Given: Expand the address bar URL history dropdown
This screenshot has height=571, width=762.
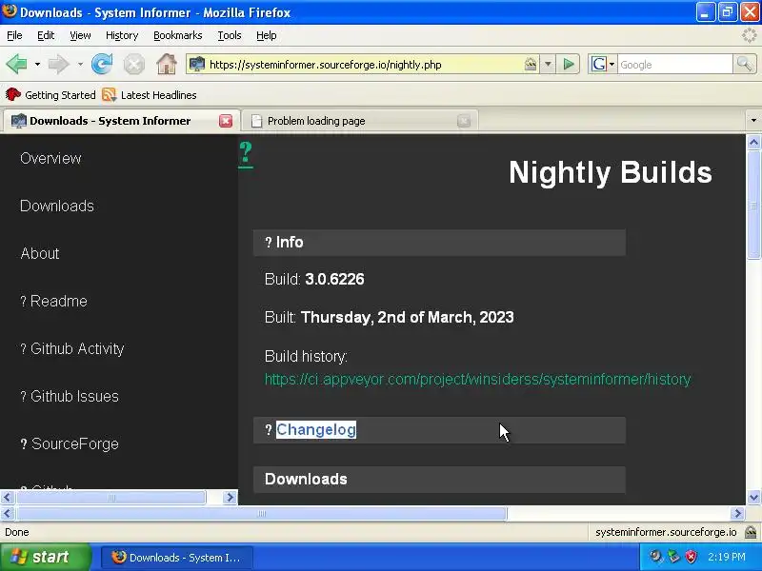Looking at the screenshot, I should [548, 64].
